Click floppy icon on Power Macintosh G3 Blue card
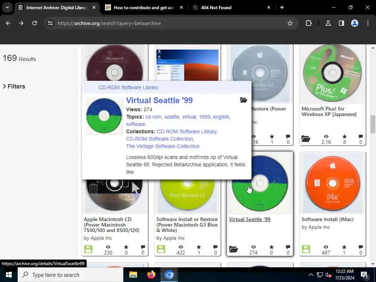Image resolution: width=376 pixels, height=282 pixels. pos(161,249)
